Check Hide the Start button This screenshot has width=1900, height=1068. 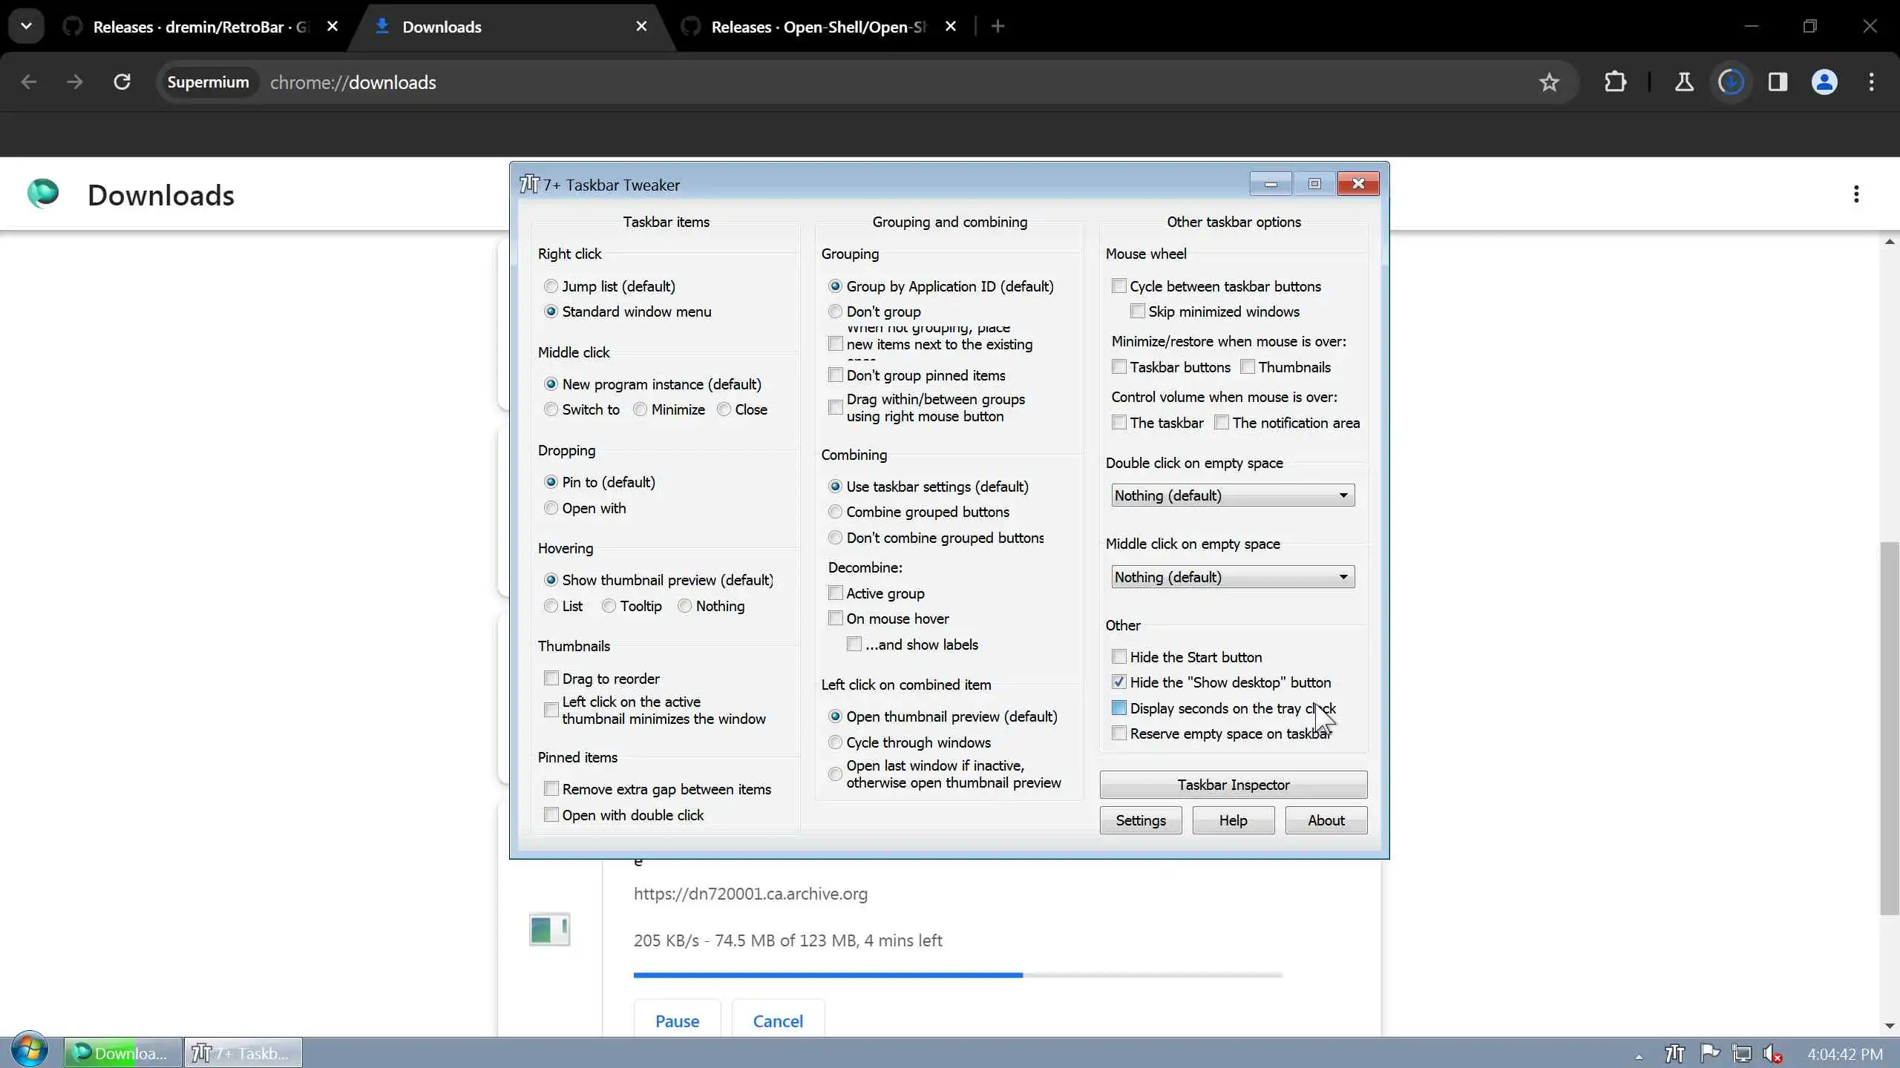coord(1119,657)
